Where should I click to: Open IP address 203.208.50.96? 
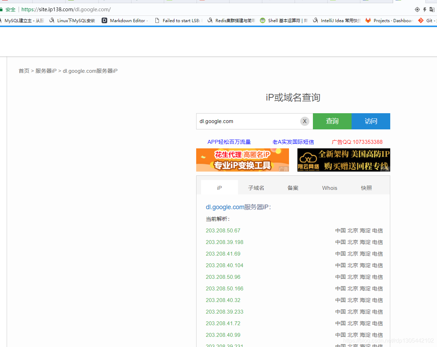click(x=223, y=277)
